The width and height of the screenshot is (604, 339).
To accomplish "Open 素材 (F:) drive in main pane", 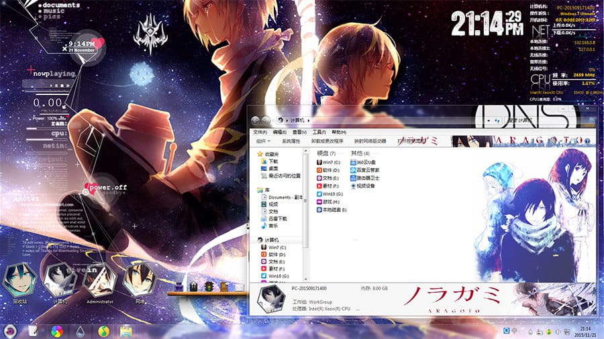I will pyautogui.click(x=328, y=186).
